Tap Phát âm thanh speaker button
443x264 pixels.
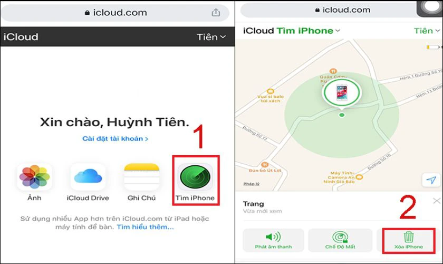click(x=273, y=240)
